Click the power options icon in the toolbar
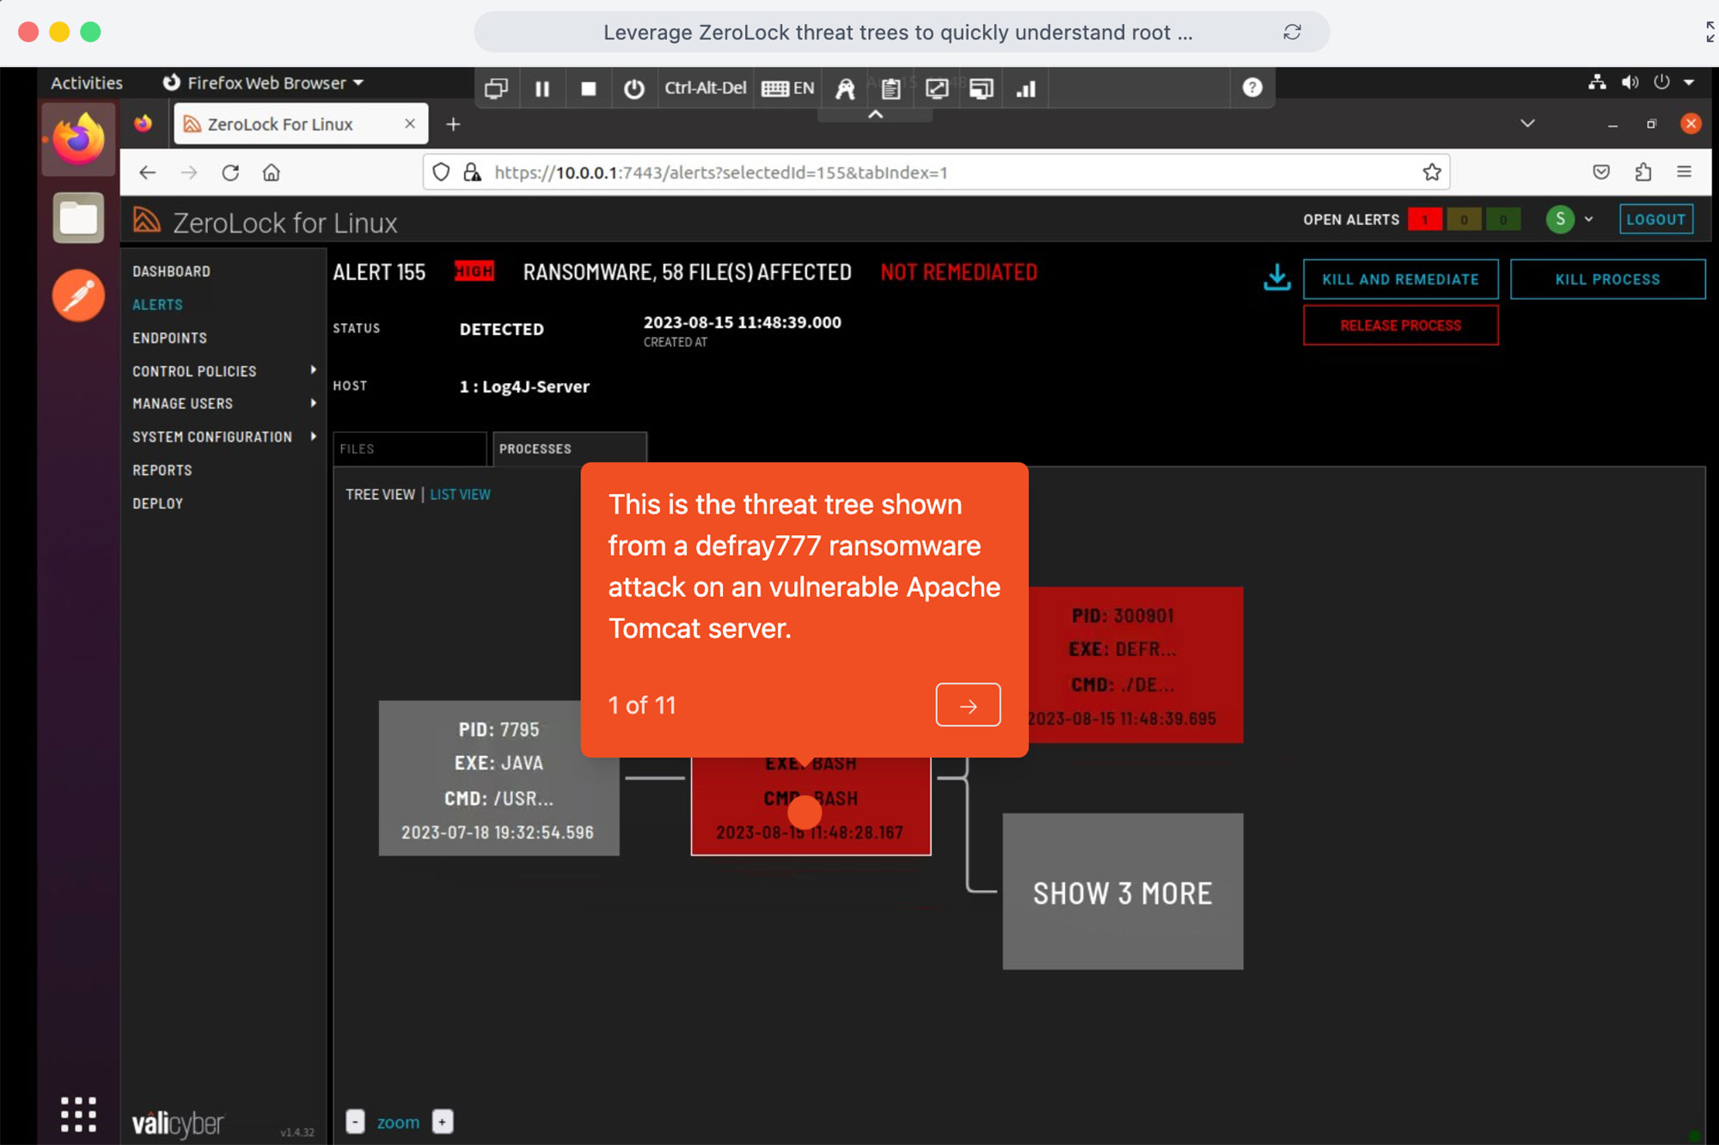The image size is (1719, 1145). coord(634,87)
